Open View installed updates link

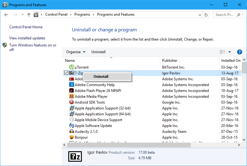pyautogui.click(x=27, y=38)
